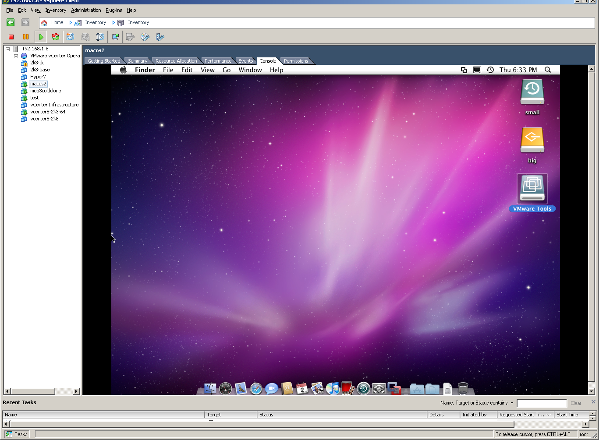Suspend the VM with the pause button
Image resolution: width=599 pixels, height=440 pixels.
click(26, 37)
